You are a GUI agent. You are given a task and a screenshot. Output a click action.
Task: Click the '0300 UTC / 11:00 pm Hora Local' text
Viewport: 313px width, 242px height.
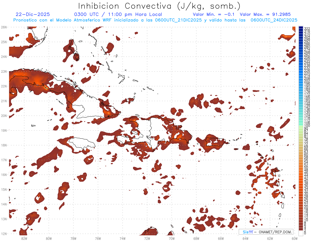click(x=118, y=15)
